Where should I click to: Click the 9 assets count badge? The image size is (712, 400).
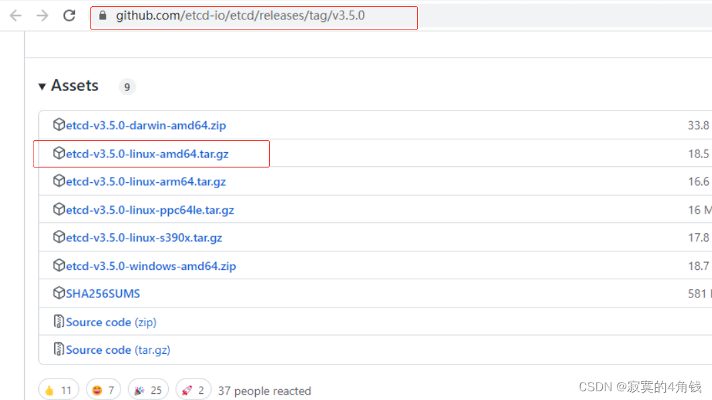[x=127, y=86]
